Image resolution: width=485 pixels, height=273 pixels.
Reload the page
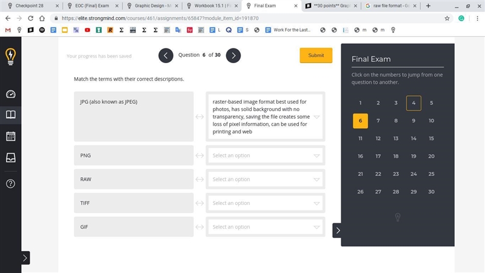tap(31, 18)
